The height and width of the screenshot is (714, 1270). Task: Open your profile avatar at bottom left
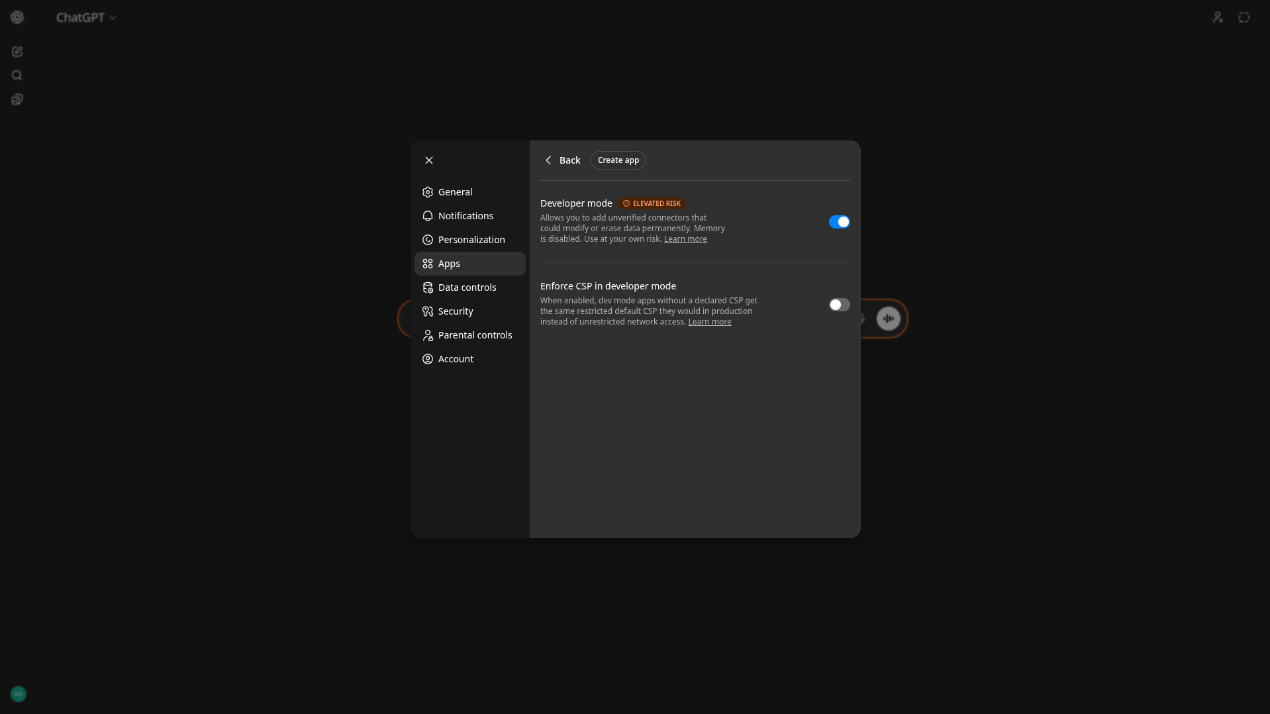click(x=18, y=693)
